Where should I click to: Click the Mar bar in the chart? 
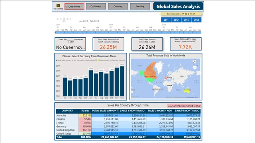pyautogui.click(x=75, y=87)
